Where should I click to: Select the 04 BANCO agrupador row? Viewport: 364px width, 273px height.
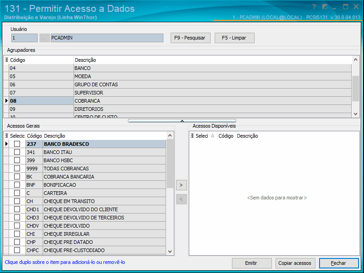tap(177, 68)
